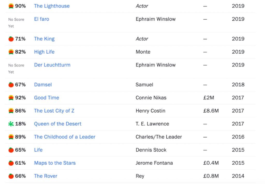The height and width of the screenshot is (184, 265).
Task: Open the Der Leuchtturm title link
Action: 52,65
